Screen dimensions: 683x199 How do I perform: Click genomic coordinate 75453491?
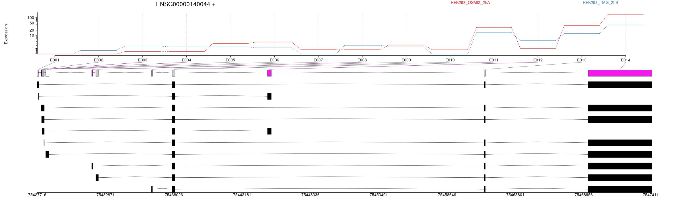coord(379,195)
